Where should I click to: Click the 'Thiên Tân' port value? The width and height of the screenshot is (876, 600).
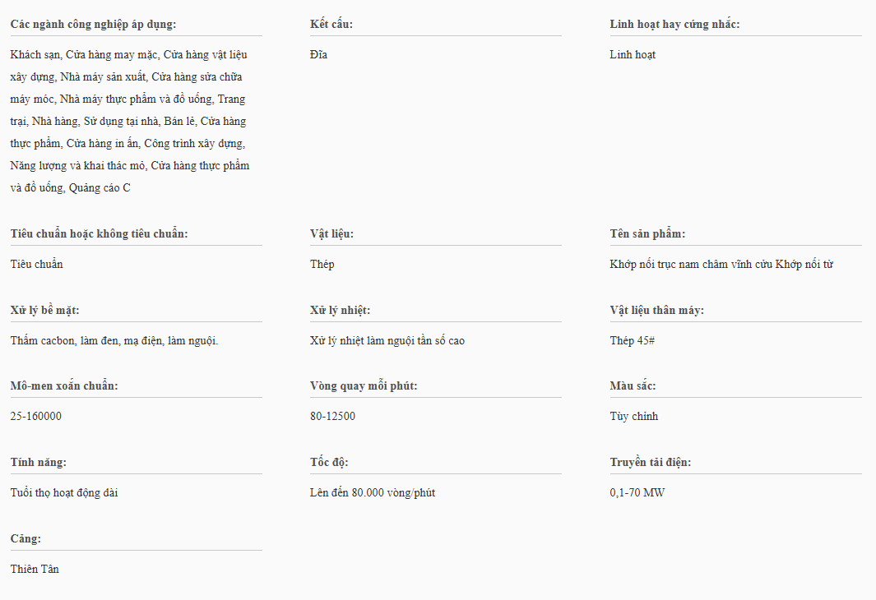pos(35,569)
